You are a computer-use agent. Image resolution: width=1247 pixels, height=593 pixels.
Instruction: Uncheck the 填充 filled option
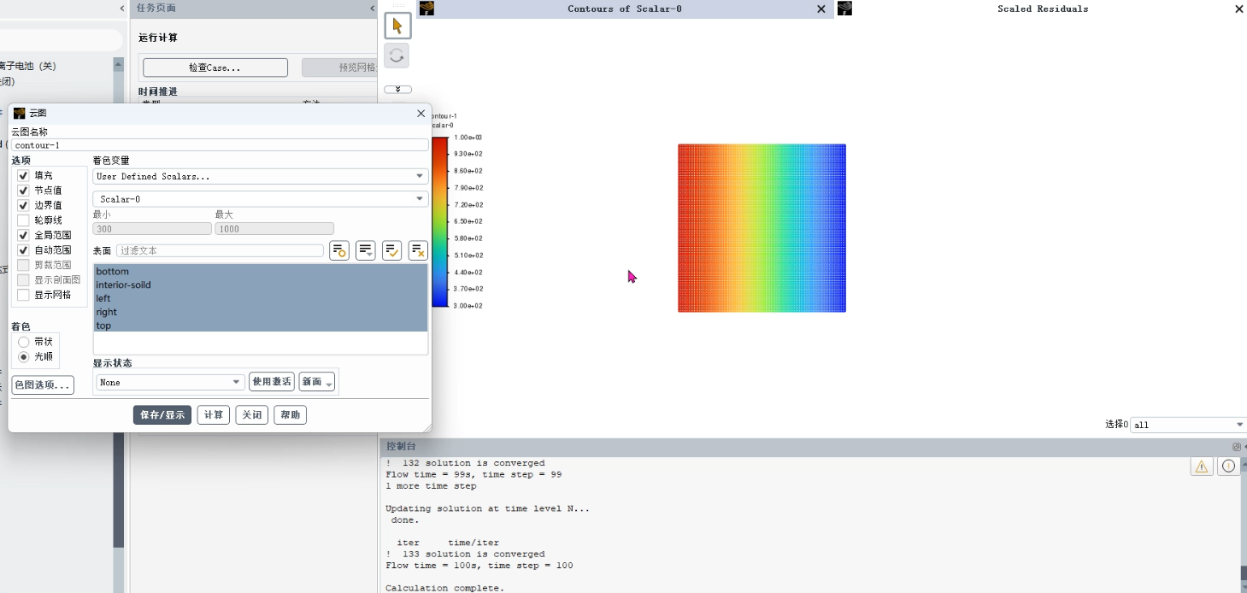[23, 175]
